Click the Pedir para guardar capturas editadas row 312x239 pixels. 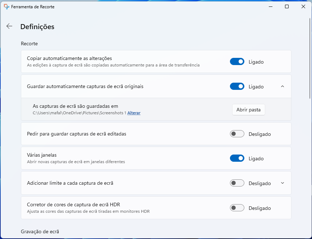(156, 134)
